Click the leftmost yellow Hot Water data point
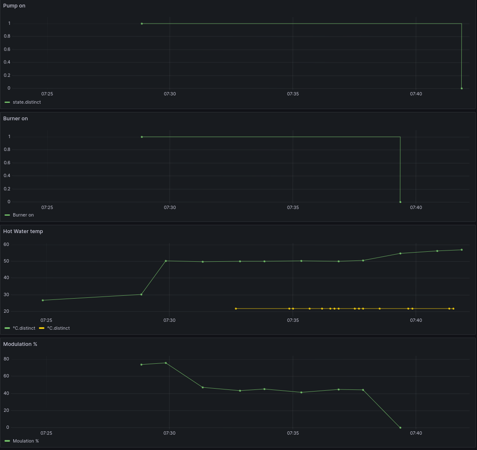Viewport: 477px width, 450px height. click(x=236, y=309)
